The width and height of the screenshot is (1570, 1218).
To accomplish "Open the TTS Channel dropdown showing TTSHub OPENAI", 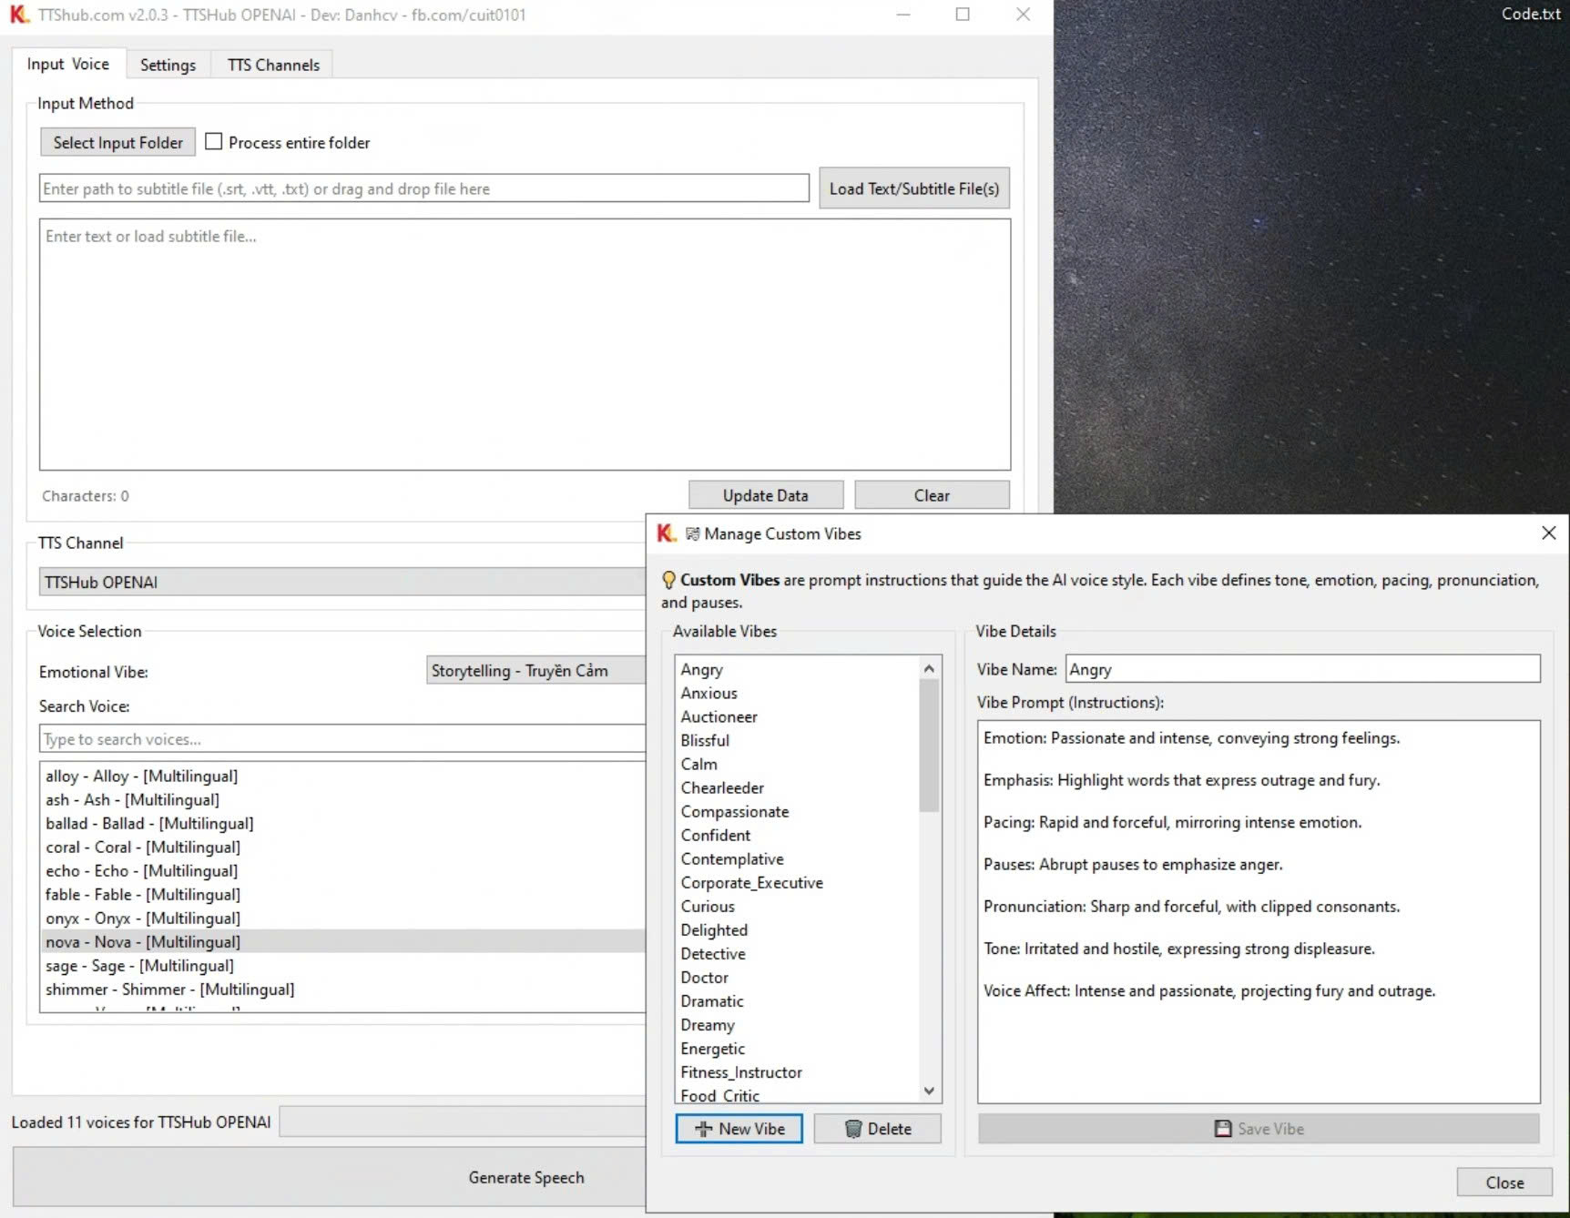I will pyautogui.click(x=342, y=582).
